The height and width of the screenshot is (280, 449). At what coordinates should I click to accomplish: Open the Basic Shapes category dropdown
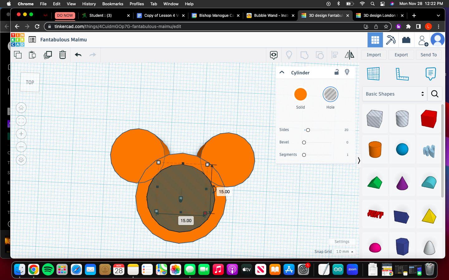point(394,94)
